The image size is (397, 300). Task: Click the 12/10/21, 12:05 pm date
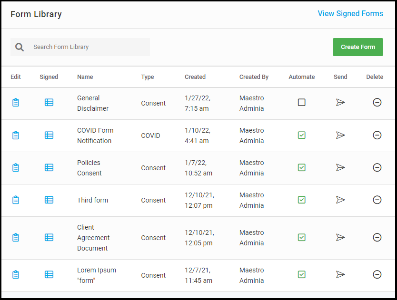coord(199,238)
